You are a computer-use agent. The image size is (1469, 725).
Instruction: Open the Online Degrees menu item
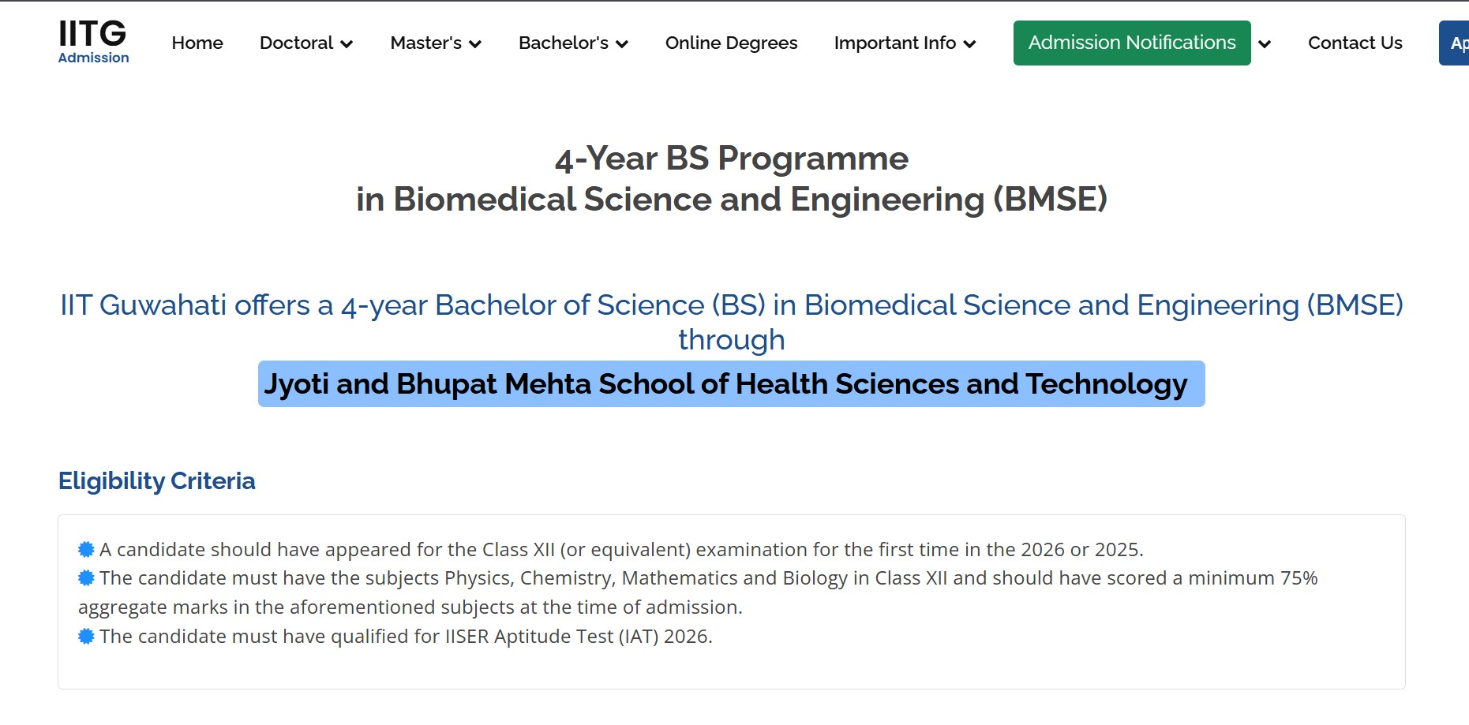coord(731,43)
